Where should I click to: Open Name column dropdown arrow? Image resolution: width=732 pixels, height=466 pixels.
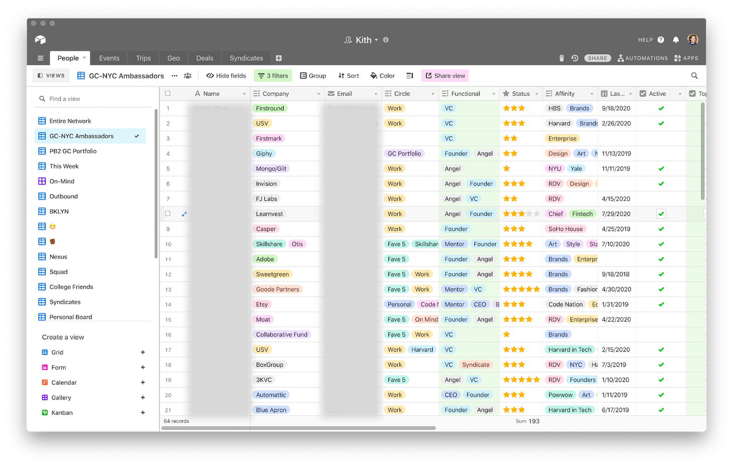(x=244, y=94)
